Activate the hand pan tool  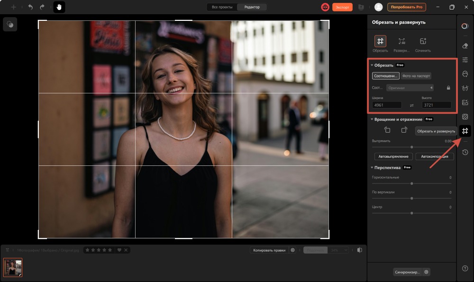[59, 7]
